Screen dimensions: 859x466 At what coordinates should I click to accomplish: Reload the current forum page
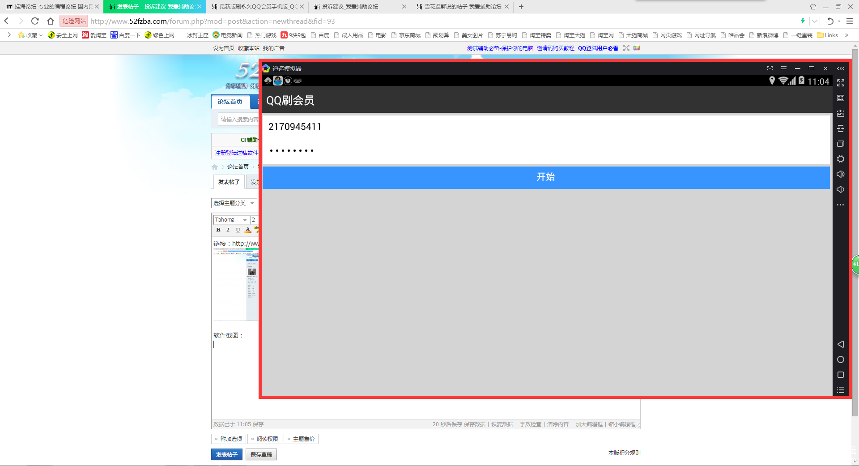pyautogui.click(x=35, y=21)
